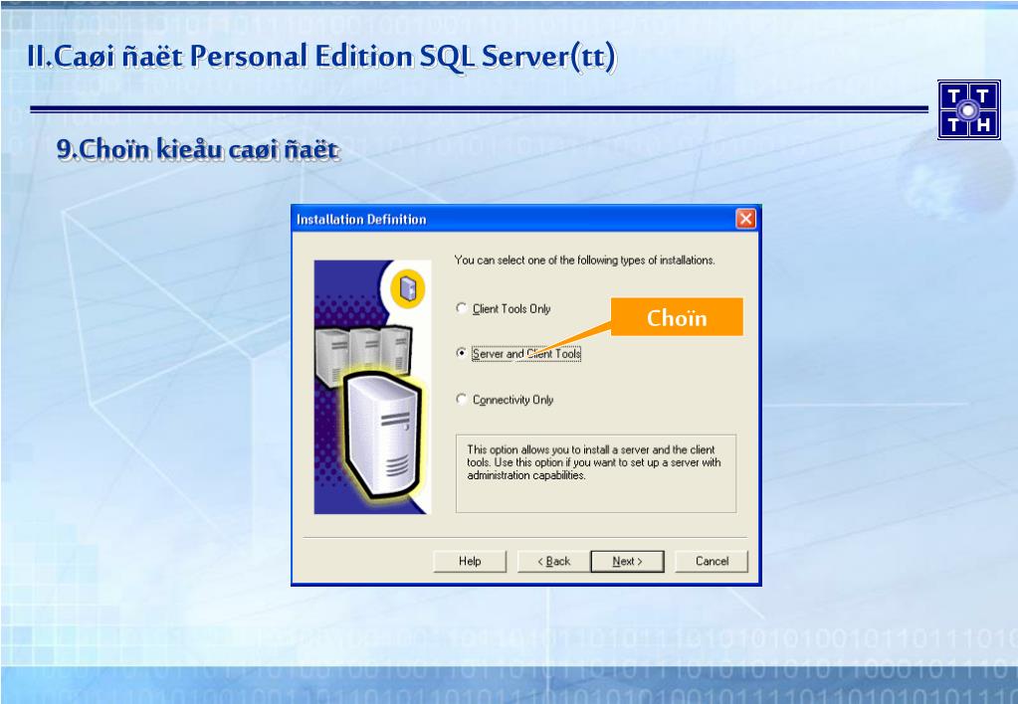The width and height of the screenshot is (1018, 704).
Task: Click the slide title about Personal Edition SQL Server
Action: pyautogui.click(x=321, y=57)
